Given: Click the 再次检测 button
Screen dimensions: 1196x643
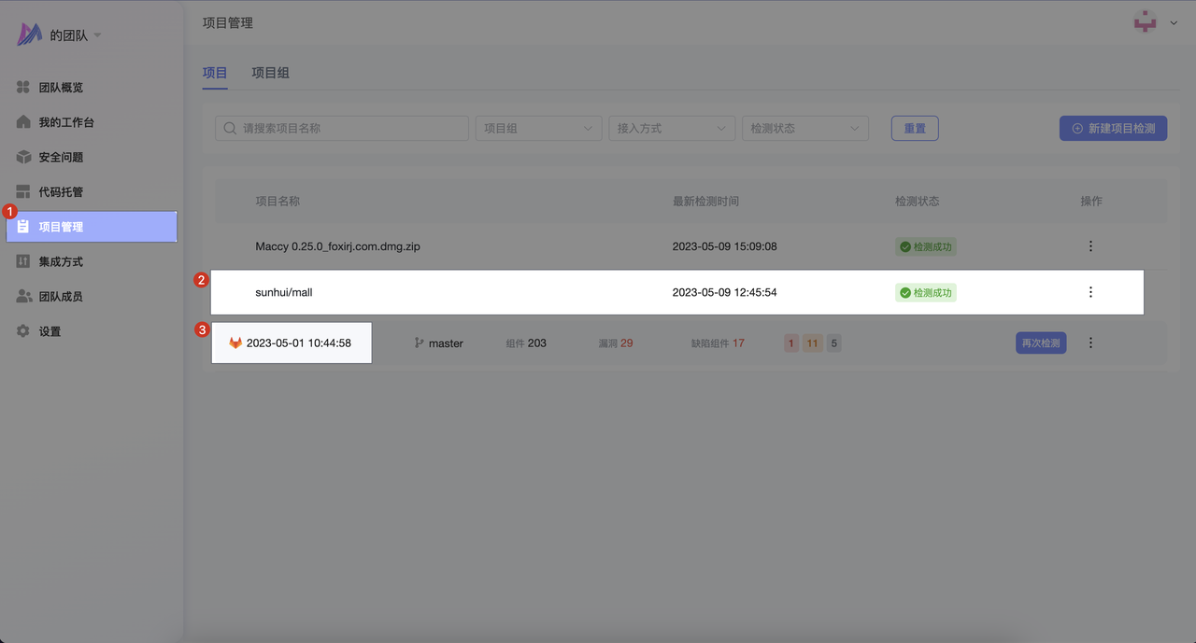Looking at the screenshot, I should [x=1040, y=342].
